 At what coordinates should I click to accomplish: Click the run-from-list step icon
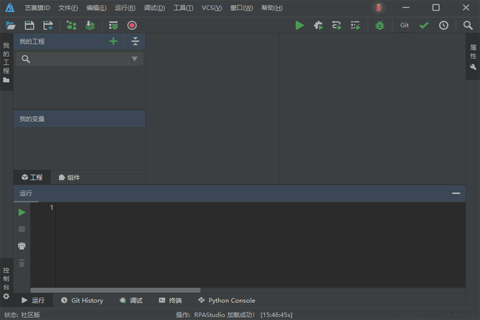pyautogui.click(x=355, y=25)
